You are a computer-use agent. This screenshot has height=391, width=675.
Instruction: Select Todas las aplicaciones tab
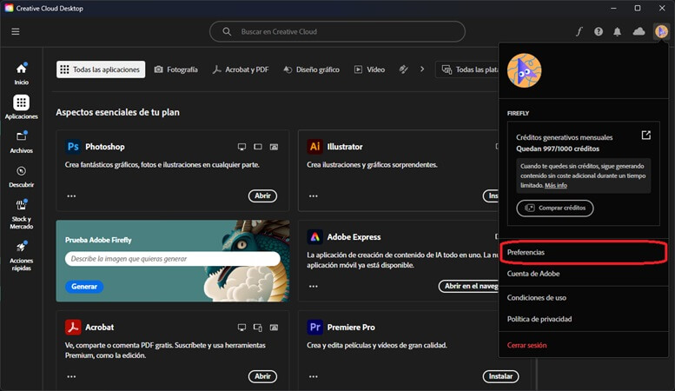pos(101,70)
